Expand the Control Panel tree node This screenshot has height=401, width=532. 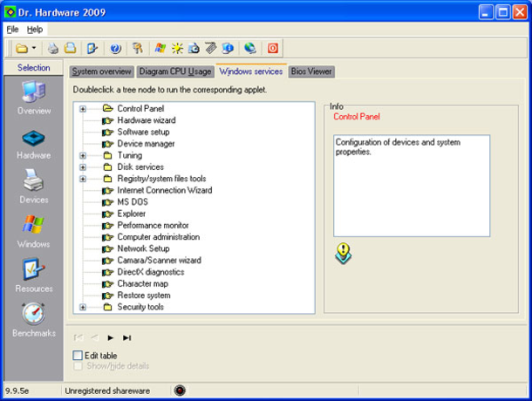pyautogui.click(x=83, y=108)
